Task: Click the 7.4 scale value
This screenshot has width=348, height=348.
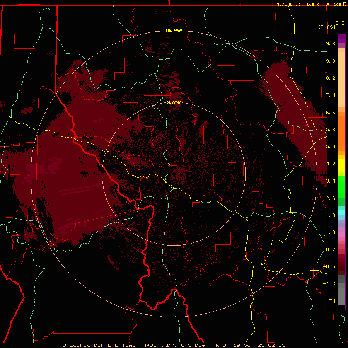Action: point(331,95)
